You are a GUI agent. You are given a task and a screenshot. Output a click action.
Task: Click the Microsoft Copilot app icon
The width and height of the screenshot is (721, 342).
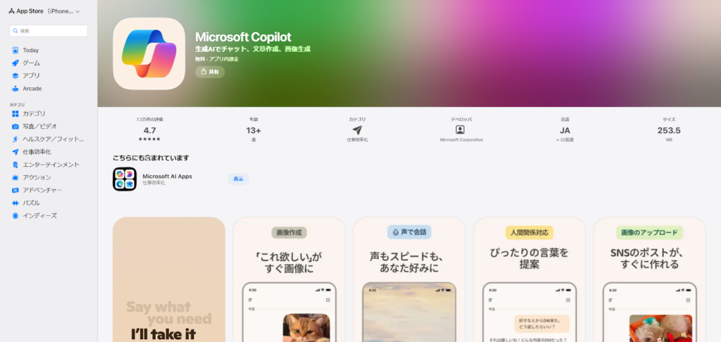pyautogui.click(x=149, y=53)
